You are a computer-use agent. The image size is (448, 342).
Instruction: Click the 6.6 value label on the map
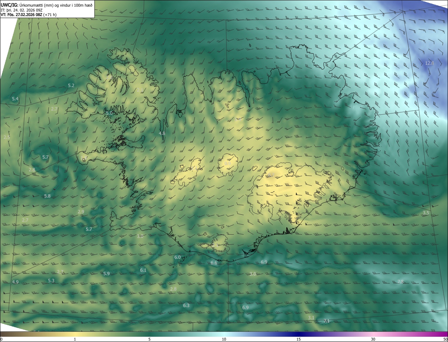coord(214,263)
